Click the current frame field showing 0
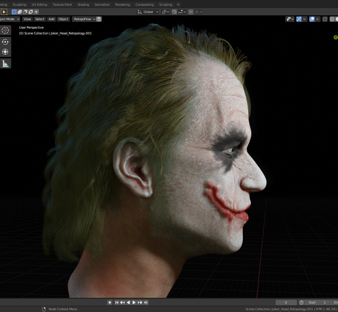 (286, 302)
